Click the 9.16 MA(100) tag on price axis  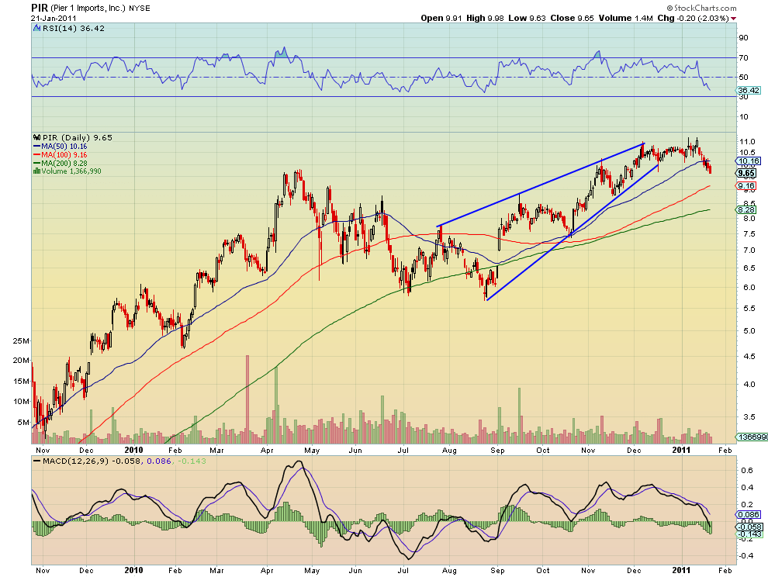click(746, 185)
